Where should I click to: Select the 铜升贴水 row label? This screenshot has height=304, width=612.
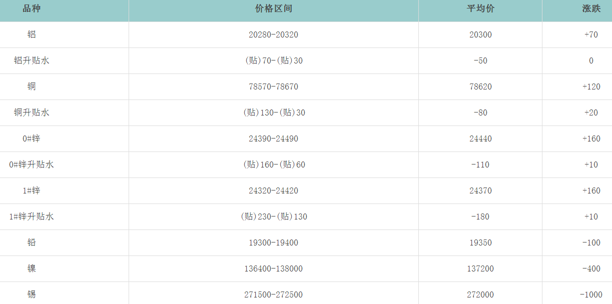pyautogui.click(x=32, y=112)
